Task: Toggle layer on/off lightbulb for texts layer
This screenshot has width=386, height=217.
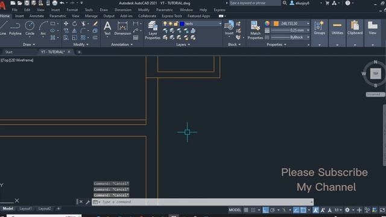Action: [x=165, y=24]
